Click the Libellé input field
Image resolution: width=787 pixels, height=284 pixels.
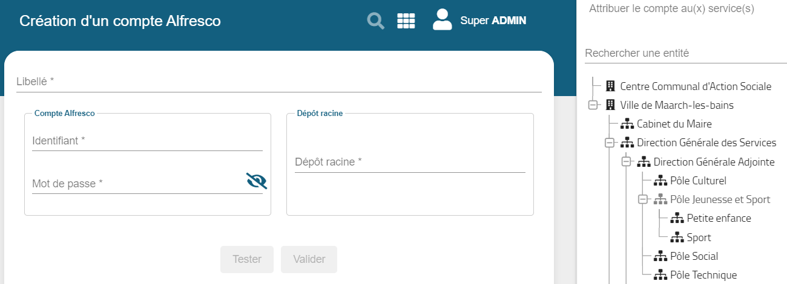[x=278, y=82]
